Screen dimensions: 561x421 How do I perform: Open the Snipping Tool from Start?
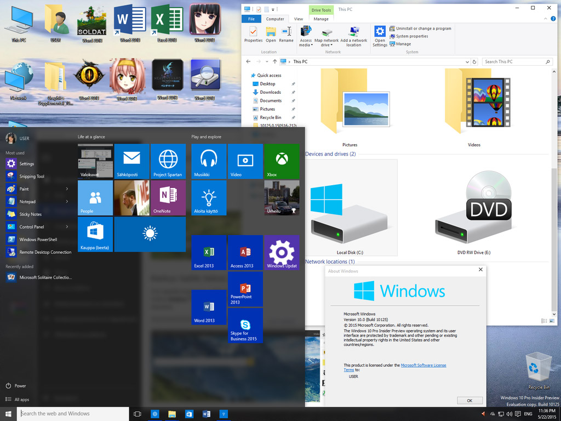38,176
